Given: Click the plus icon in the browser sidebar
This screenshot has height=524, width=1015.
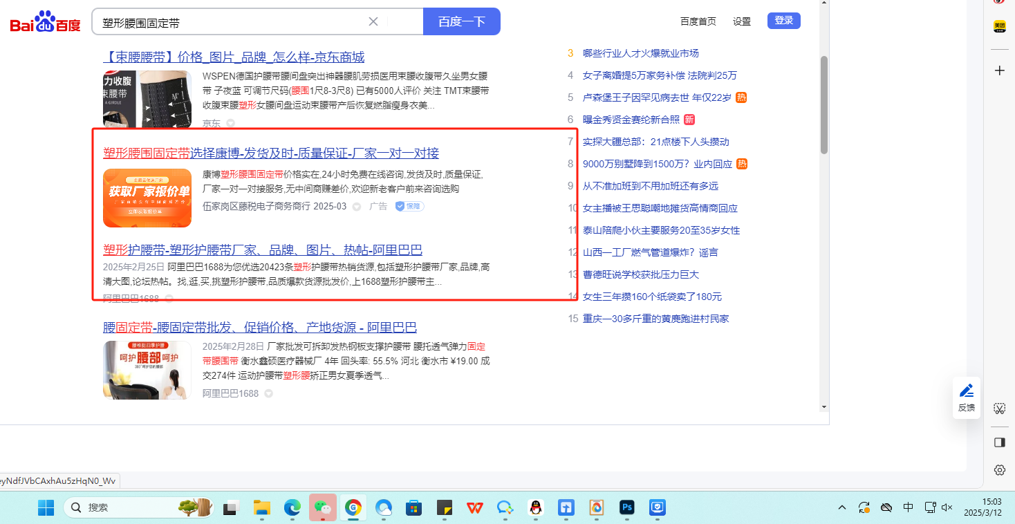Looking at the screenshot, I should click(999, 71).
